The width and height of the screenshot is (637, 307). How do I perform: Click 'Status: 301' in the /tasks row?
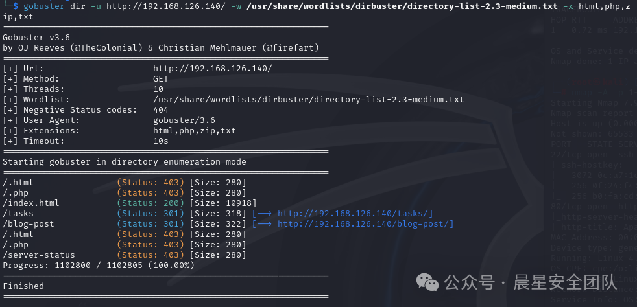[x=150, y=214]
